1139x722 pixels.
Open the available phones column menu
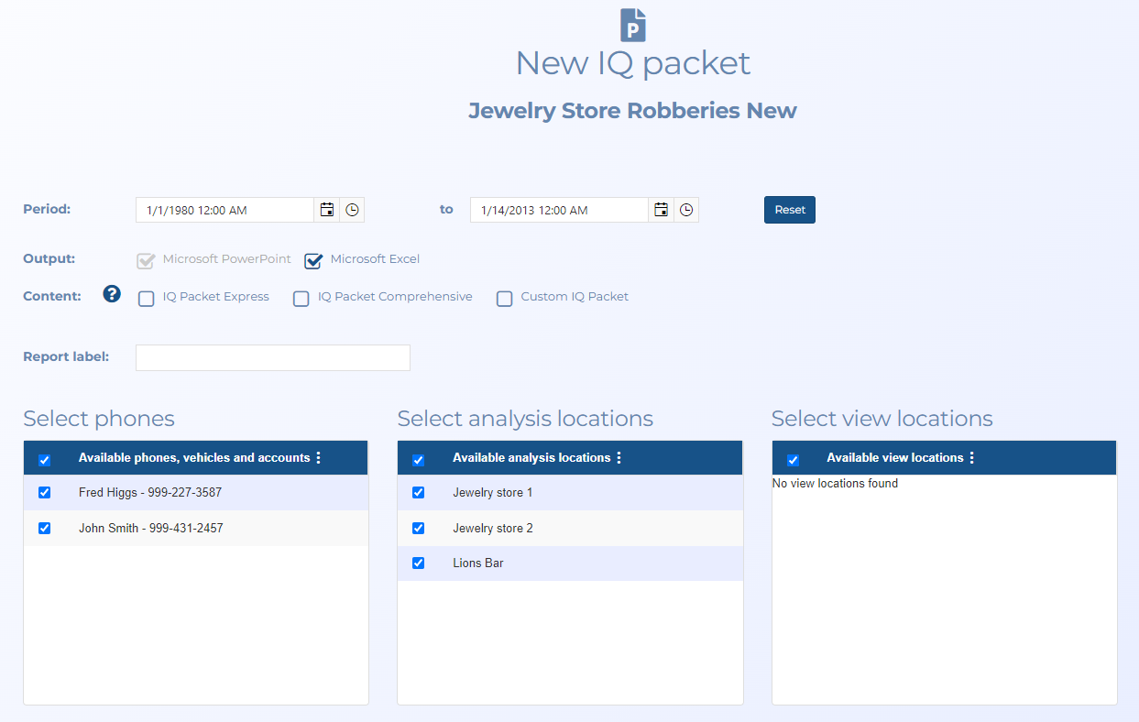(x=319, y=458)
